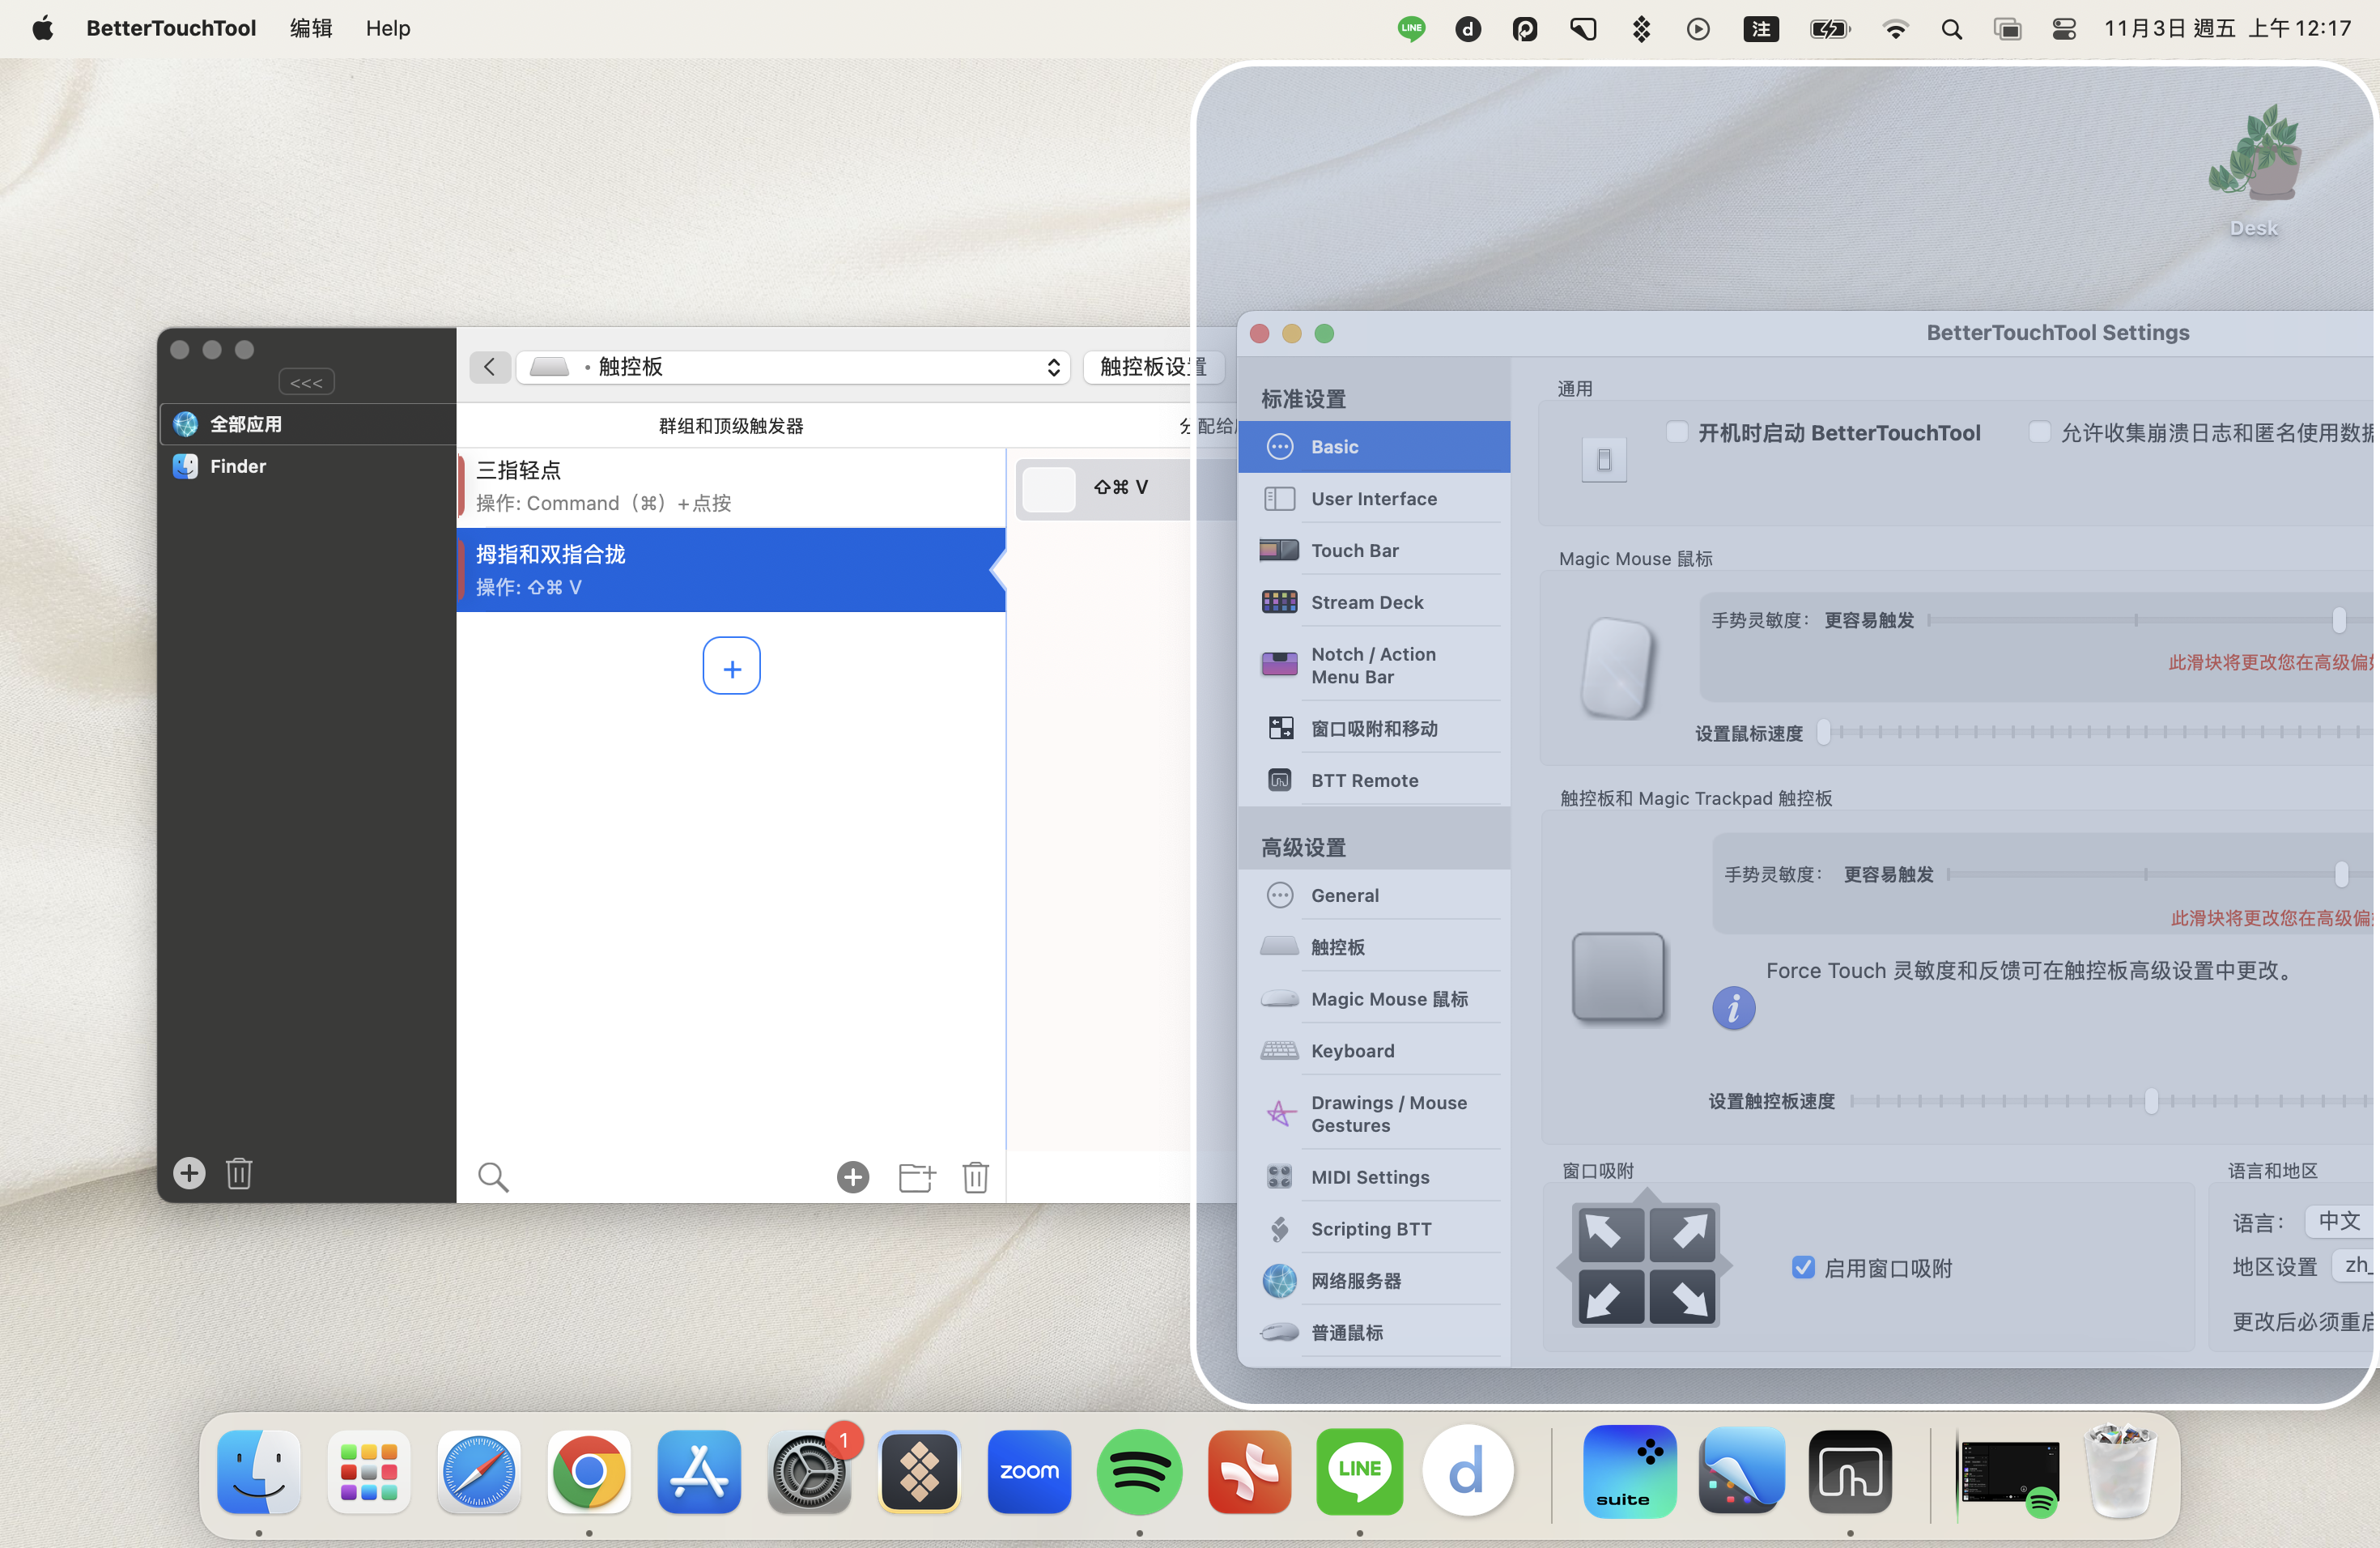Create a new trigger group folder
Screen dimensions: 2380x1548
(916, 1177)
